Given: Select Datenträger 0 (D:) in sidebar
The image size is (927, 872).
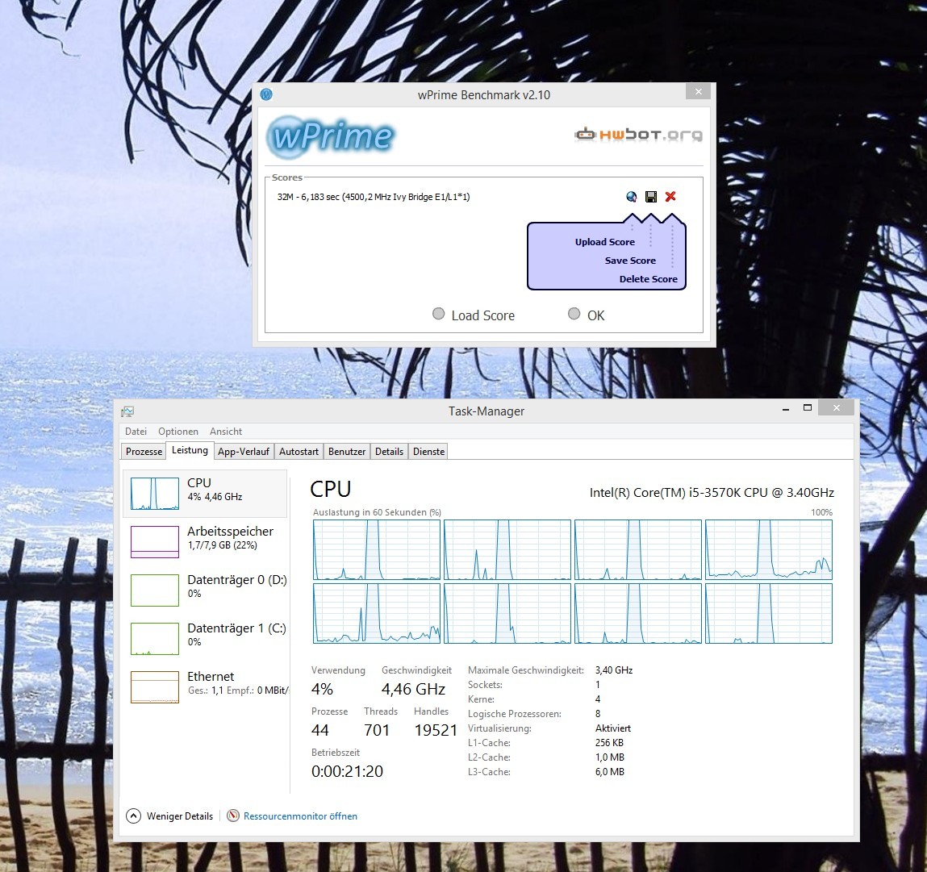Looking at the screenshot, I should coord(205,590).
